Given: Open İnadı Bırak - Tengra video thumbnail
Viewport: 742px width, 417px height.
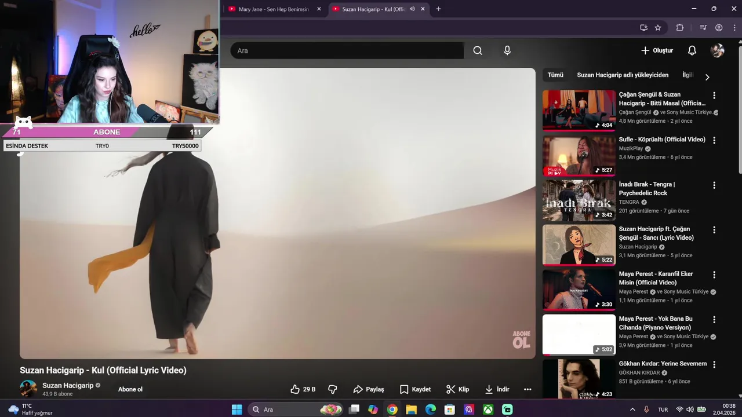Looking at the screenshot, I should (x=579, y=200).
